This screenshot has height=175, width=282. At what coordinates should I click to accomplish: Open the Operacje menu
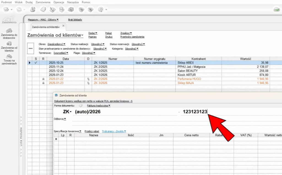click(59, 2)
